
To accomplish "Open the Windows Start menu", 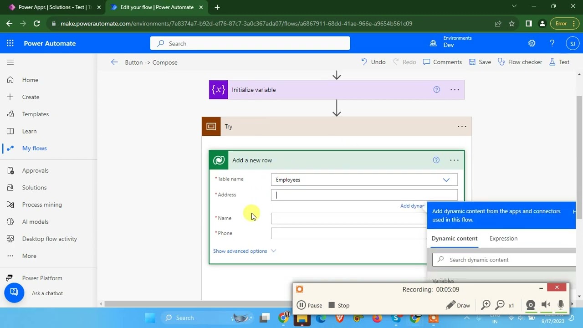I will 150,318.
